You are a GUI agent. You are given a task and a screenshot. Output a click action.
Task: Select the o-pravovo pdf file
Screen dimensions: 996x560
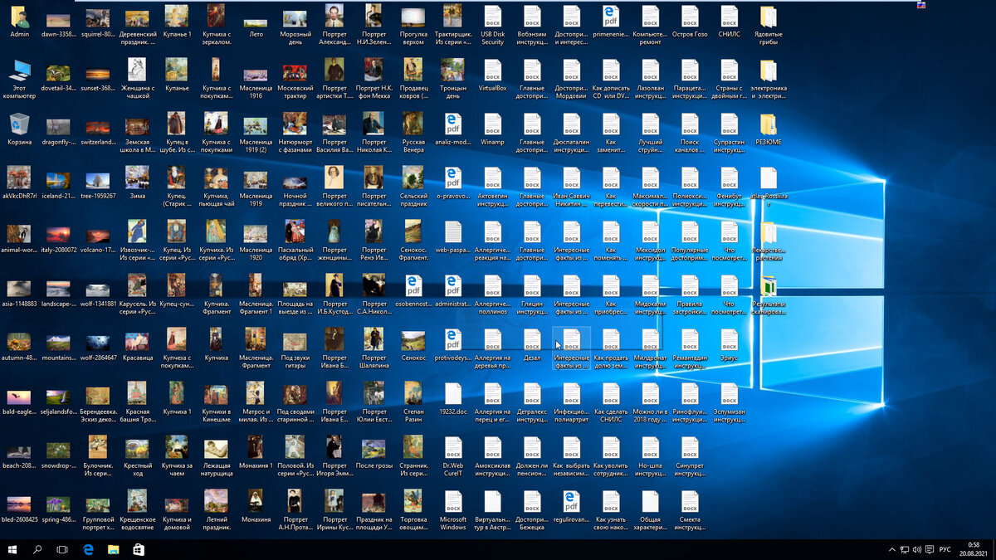tap(452, 178)
